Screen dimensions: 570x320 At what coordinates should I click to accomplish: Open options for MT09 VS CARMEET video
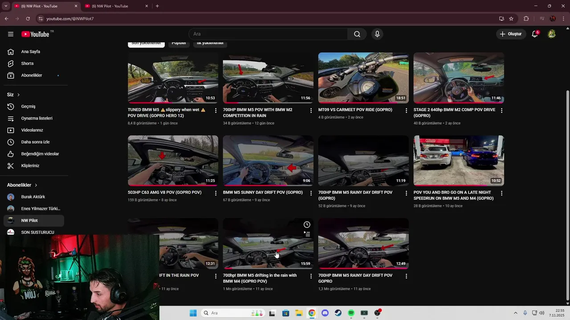pos(406,110)
